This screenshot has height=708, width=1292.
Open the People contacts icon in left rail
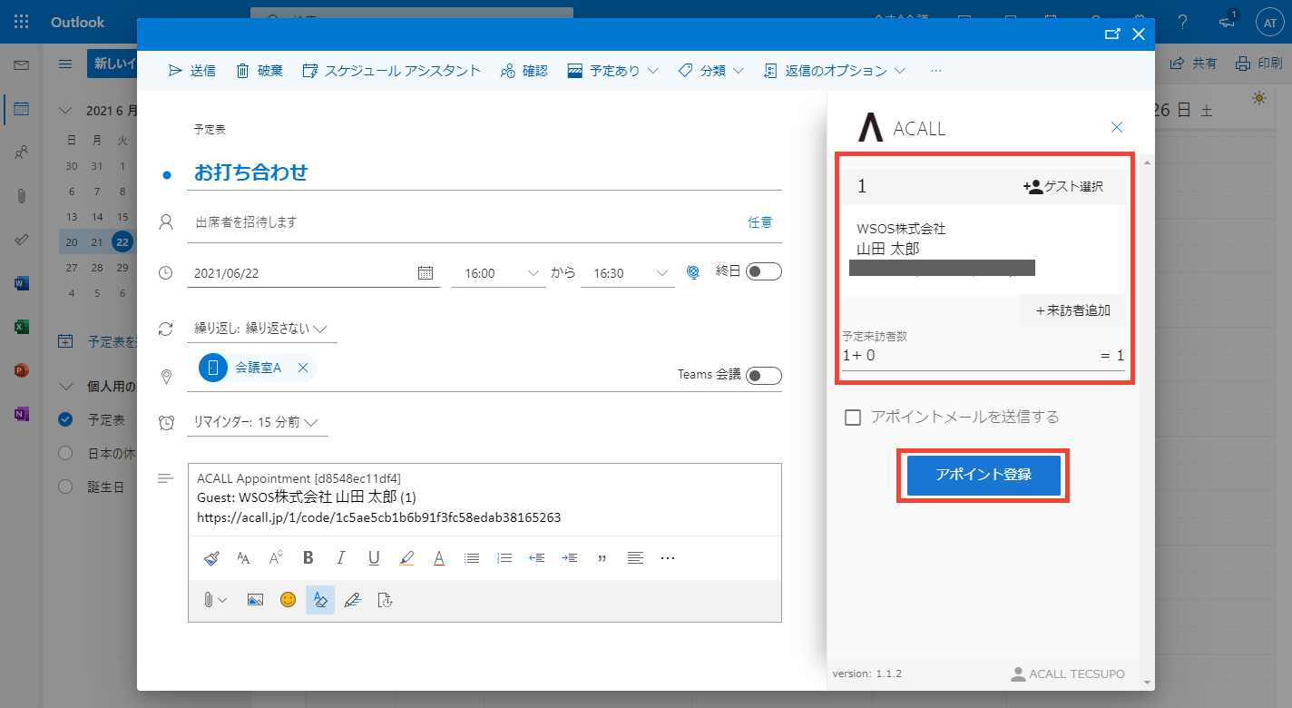pos(22,152)
